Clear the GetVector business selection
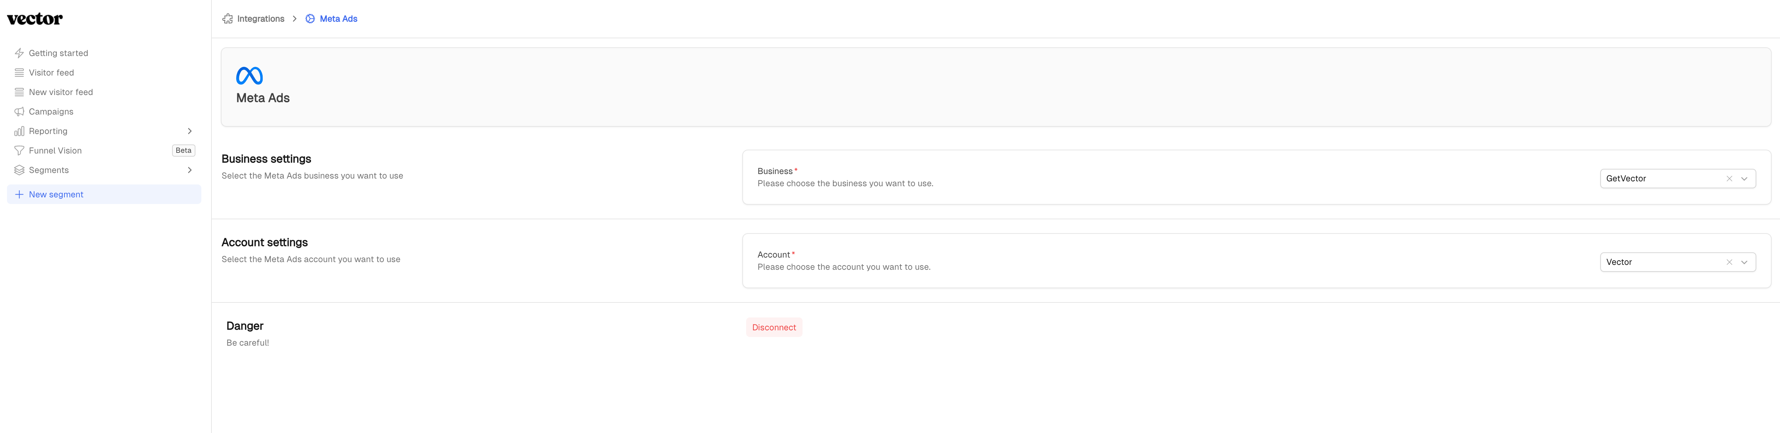Screen dimensions: 1780x433 (1729, 179)
